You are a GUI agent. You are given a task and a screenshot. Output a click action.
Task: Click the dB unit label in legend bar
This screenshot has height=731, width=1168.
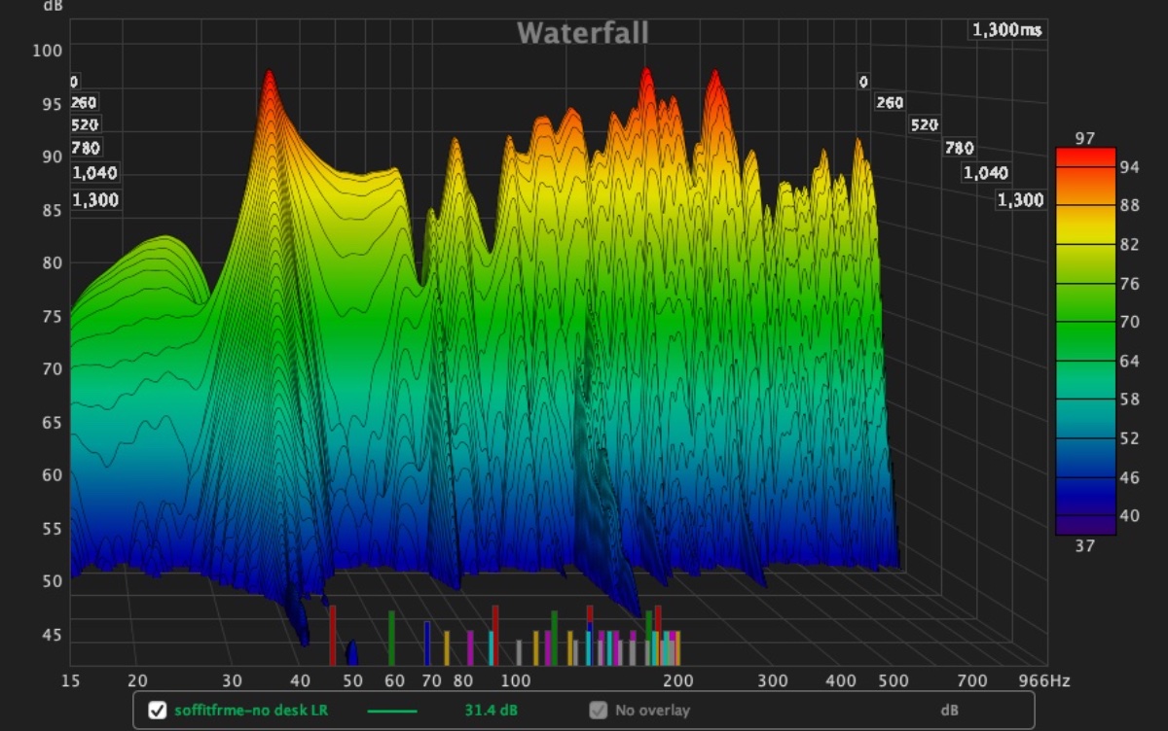[x=949, y=711]
